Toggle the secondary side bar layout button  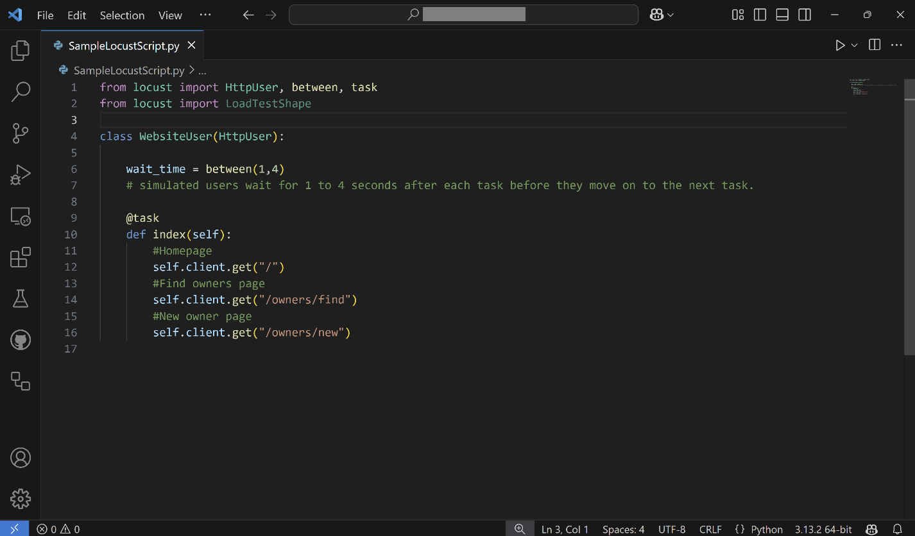pyautogui.click(x=805, y=15)
